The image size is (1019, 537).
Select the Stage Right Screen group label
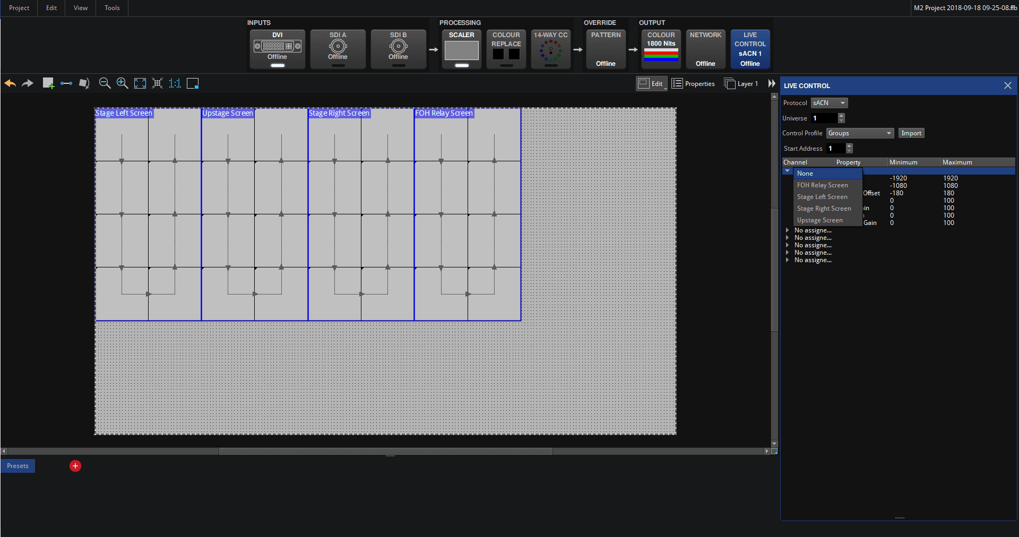pyautogui.click(x=339, y=113)
